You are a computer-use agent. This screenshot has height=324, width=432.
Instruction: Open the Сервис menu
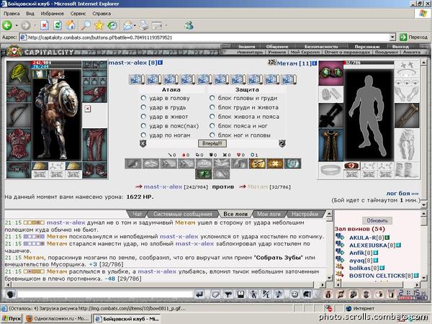point(78,14)
